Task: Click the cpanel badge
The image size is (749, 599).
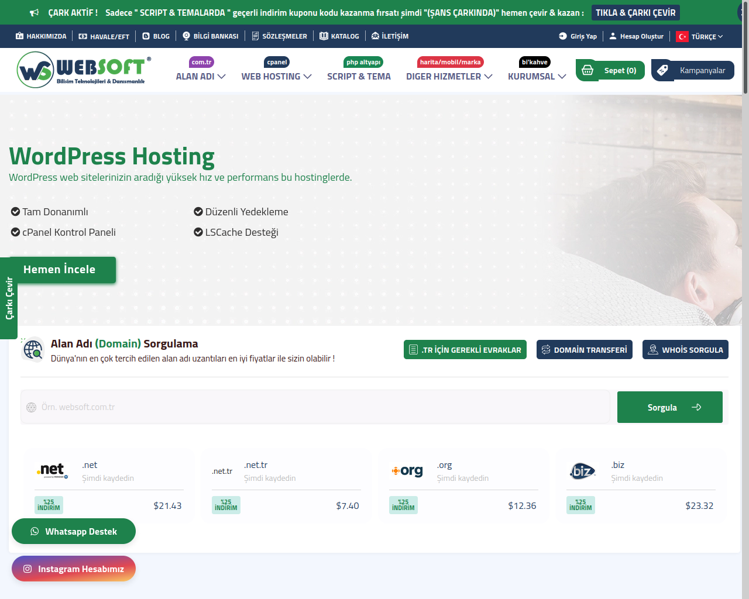Action: click(277, 62)
